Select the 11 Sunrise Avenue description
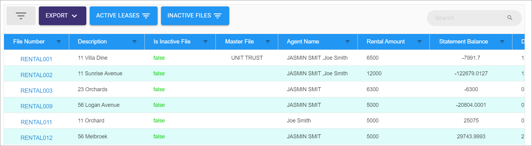 [100, 73]
